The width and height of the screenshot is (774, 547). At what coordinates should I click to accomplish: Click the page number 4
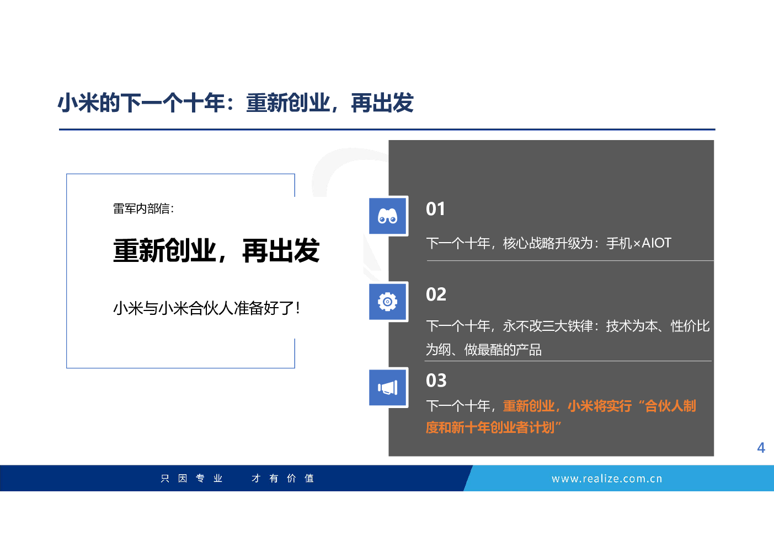(761, 448)
